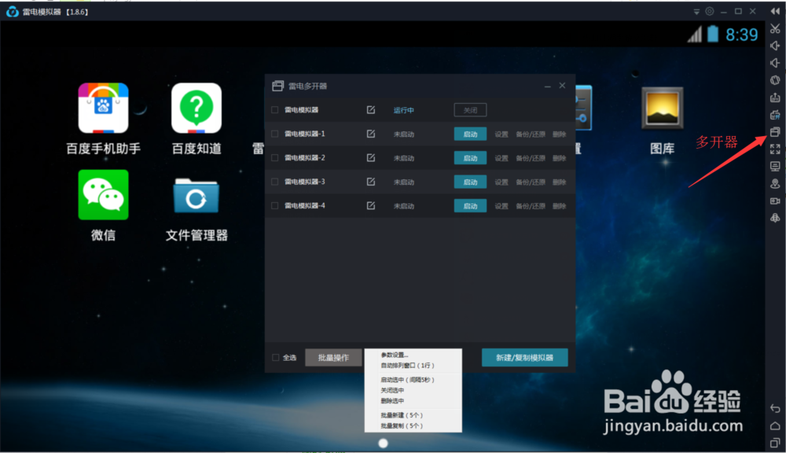Minimize the 雷电多开器 window

coord(547,87)
